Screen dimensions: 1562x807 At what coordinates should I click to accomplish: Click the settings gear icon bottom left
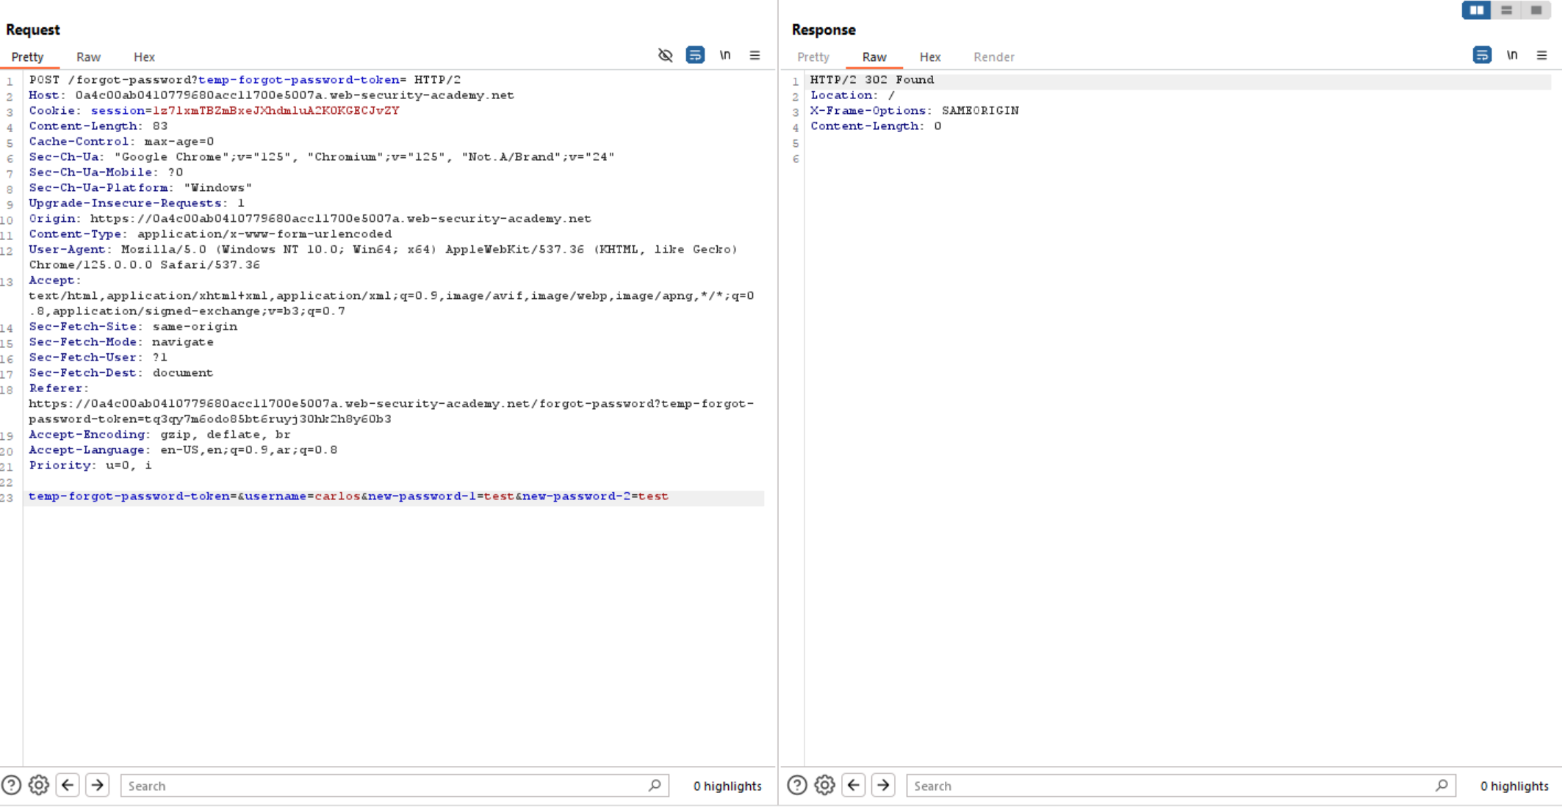(x=39, y=786)
